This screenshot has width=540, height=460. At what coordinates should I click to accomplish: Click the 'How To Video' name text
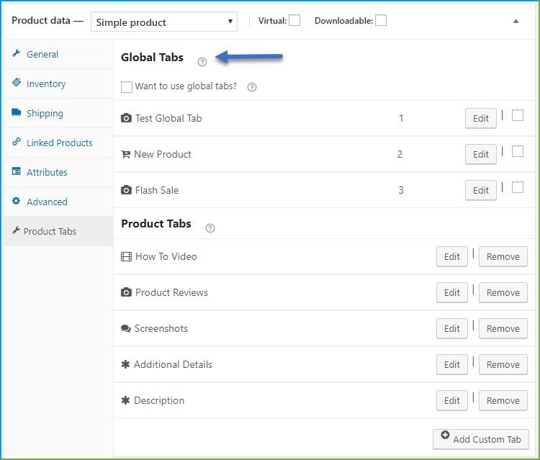tap(166, 256)
